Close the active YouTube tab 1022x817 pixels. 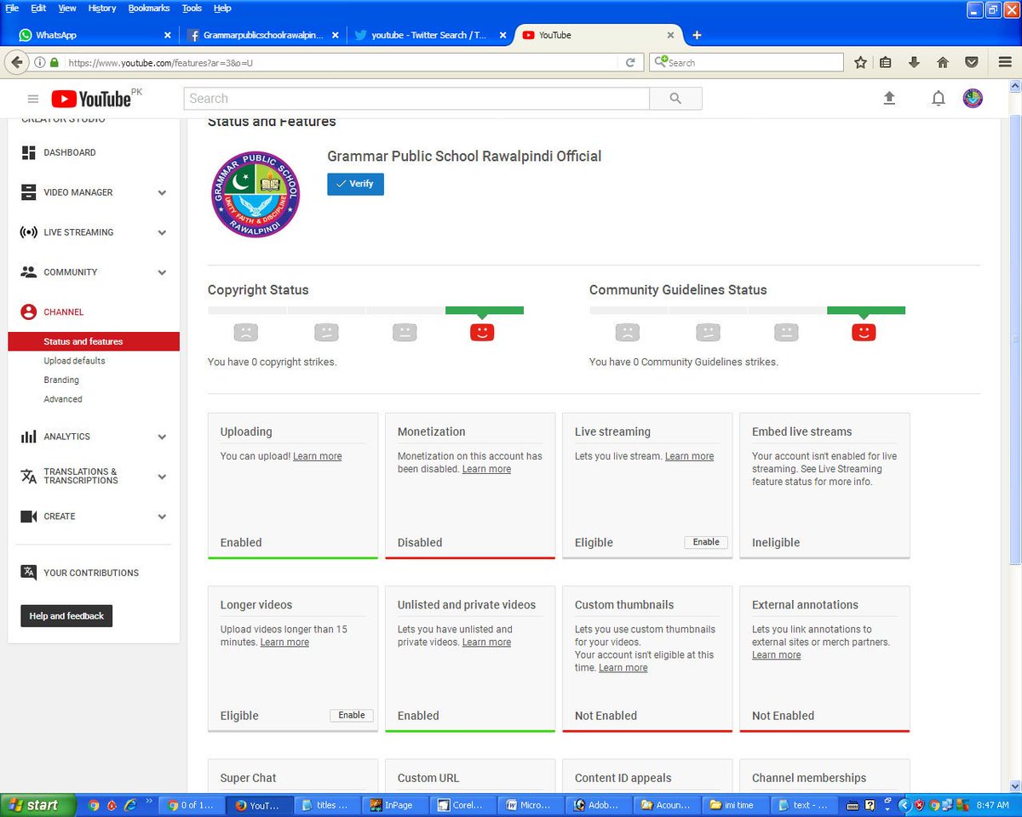pyautogui.click(x=670, y=35)
